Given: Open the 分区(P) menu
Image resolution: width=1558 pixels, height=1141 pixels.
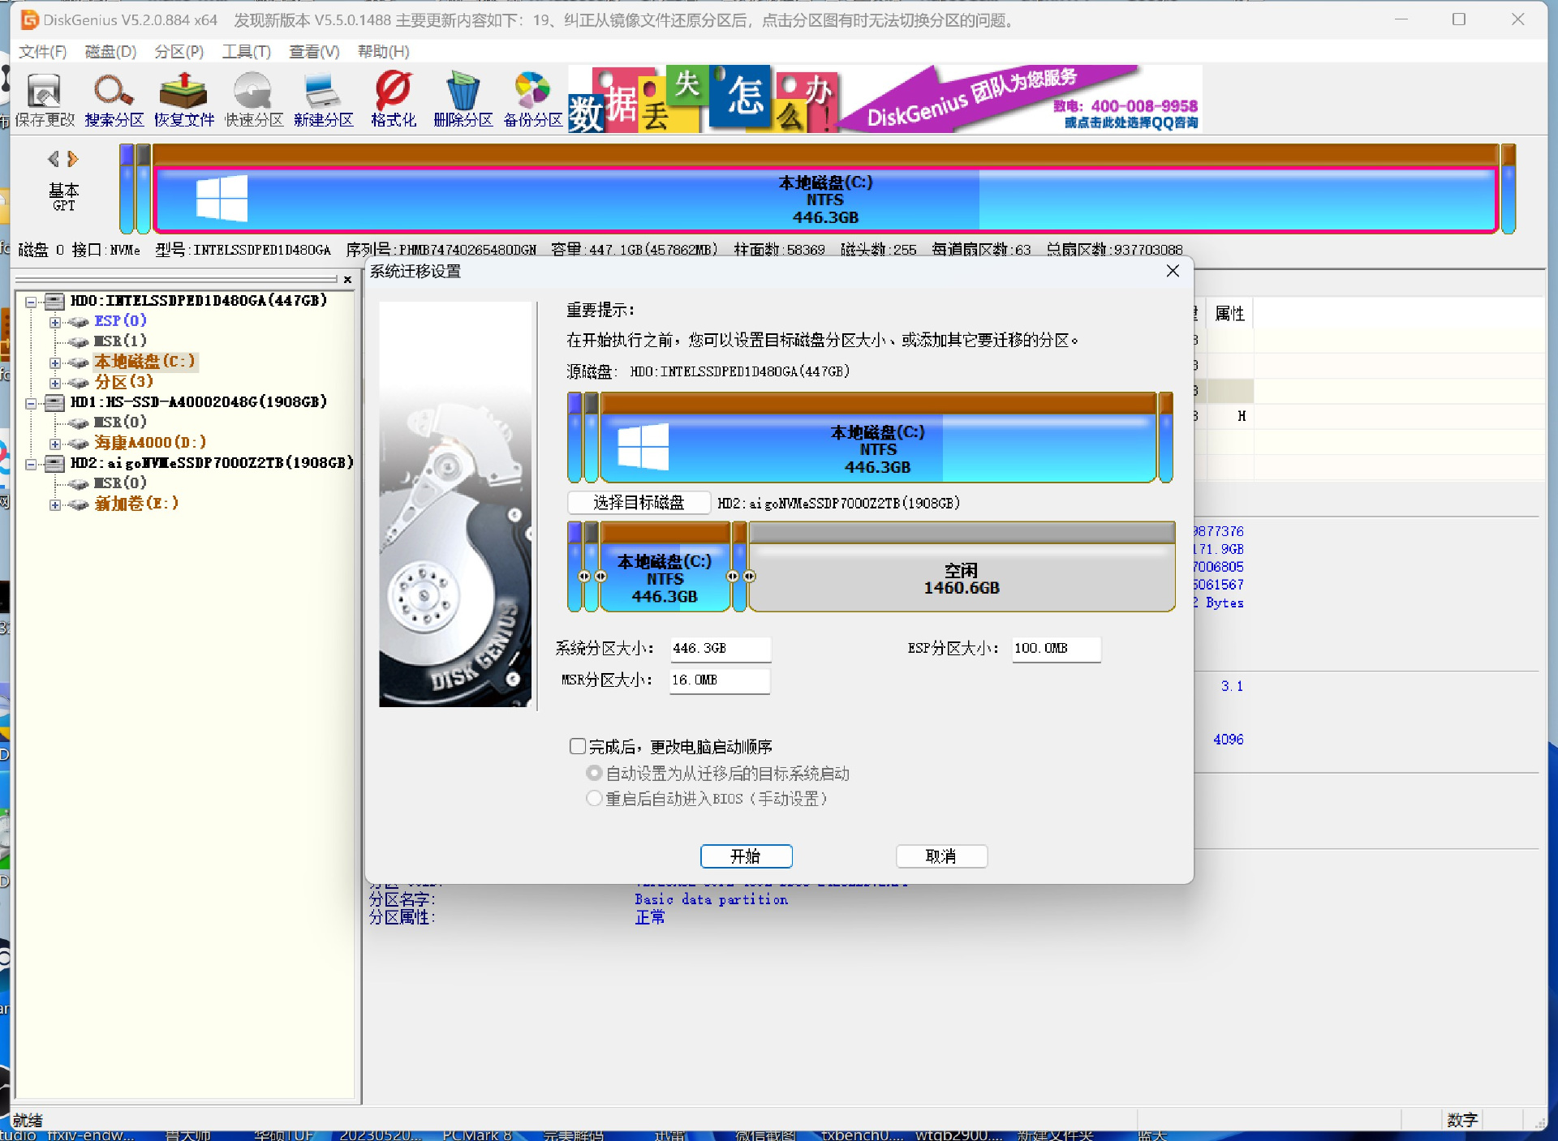Looking at the screenshot, I should pos(179,52).
